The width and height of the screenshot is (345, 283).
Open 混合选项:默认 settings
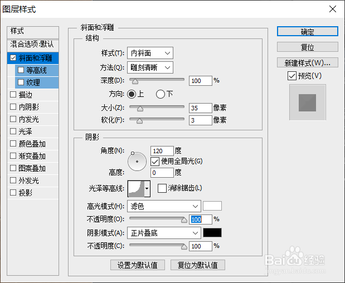point(33,45)
